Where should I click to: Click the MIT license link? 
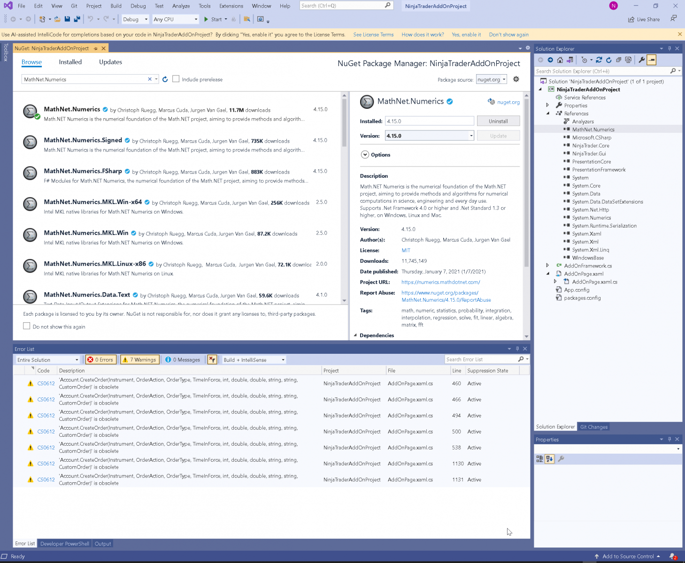pyautogui.click(x=406, y=251)
